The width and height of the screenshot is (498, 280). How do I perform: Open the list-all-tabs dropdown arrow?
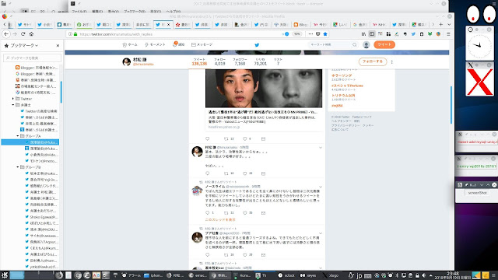click(449, 24)
